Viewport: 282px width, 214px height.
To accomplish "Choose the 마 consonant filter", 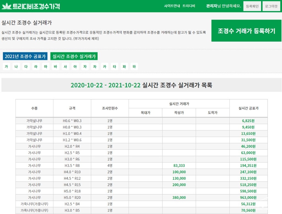I will pos(46,67).
